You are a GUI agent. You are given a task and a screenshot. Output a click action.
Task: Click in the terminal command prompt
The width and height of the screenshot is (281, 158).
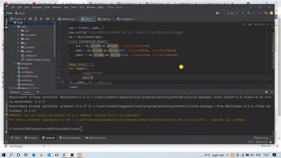tap(81, 129)
